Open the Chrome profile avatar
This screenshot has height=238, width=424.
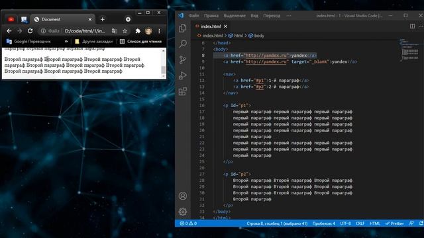point(148,31)
